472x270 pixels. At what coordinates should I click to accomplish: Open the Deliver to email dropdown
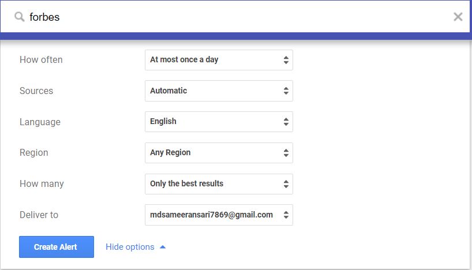pyautogui.click(x=219, y=215)
